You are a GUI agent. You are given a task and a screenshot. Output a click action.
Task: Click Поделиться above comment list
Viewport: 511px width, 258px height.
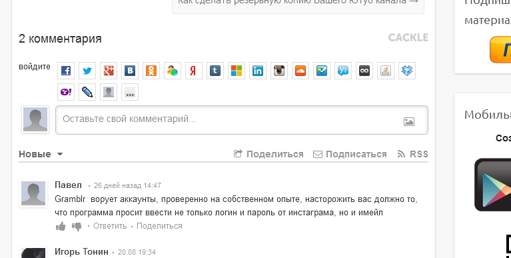click(x=268, y=154)
